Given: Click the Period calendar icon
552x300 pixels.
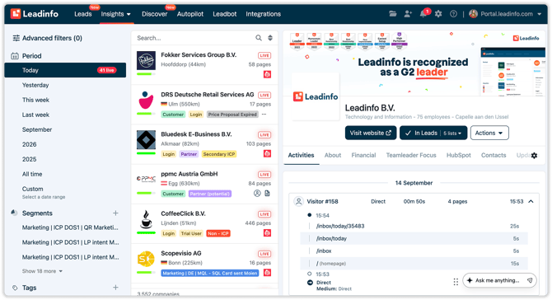Looking at the screenshot, I should [15, 56].
